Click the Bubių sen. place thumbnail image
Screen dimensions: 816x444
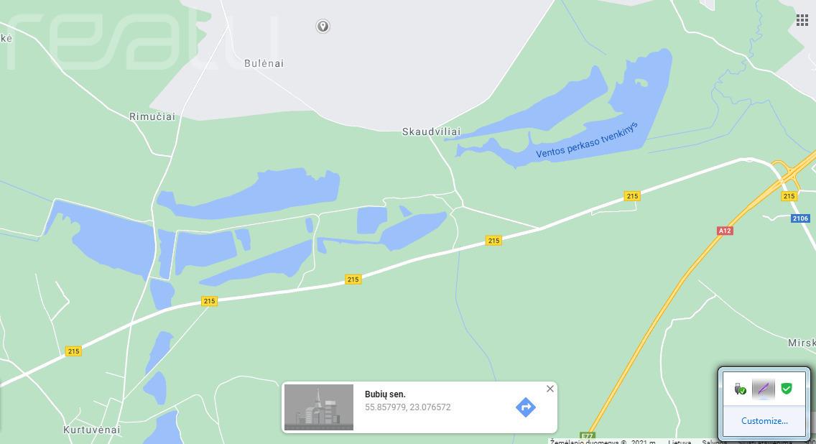click(x=318, y=407)
